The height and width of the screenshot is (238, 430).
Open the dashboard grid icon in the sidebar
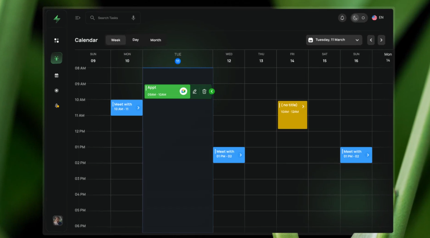click(57, 40)
